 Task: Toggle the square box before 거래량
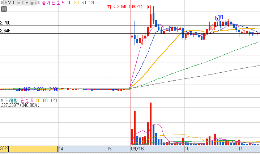tap(2, 100)
